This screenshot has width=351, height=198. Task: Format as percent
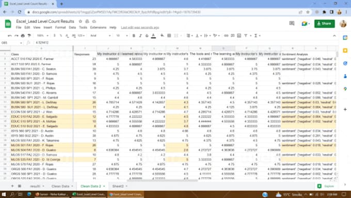[x=61, y=36]
